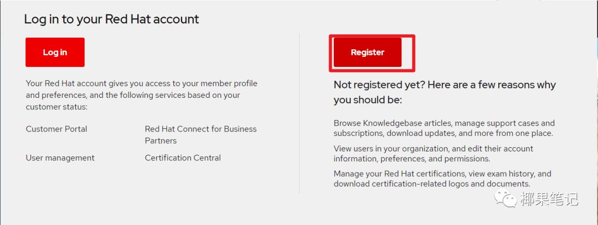Go to Certification Central
This screenshot has height=225, width=598.
pyautogui.click(x=183, y=158)
